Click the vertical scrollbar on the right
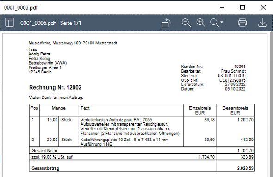 271,104
